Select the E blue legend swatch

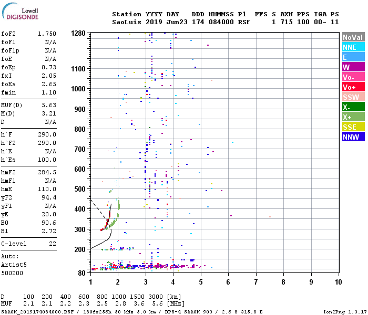(353, 57)
